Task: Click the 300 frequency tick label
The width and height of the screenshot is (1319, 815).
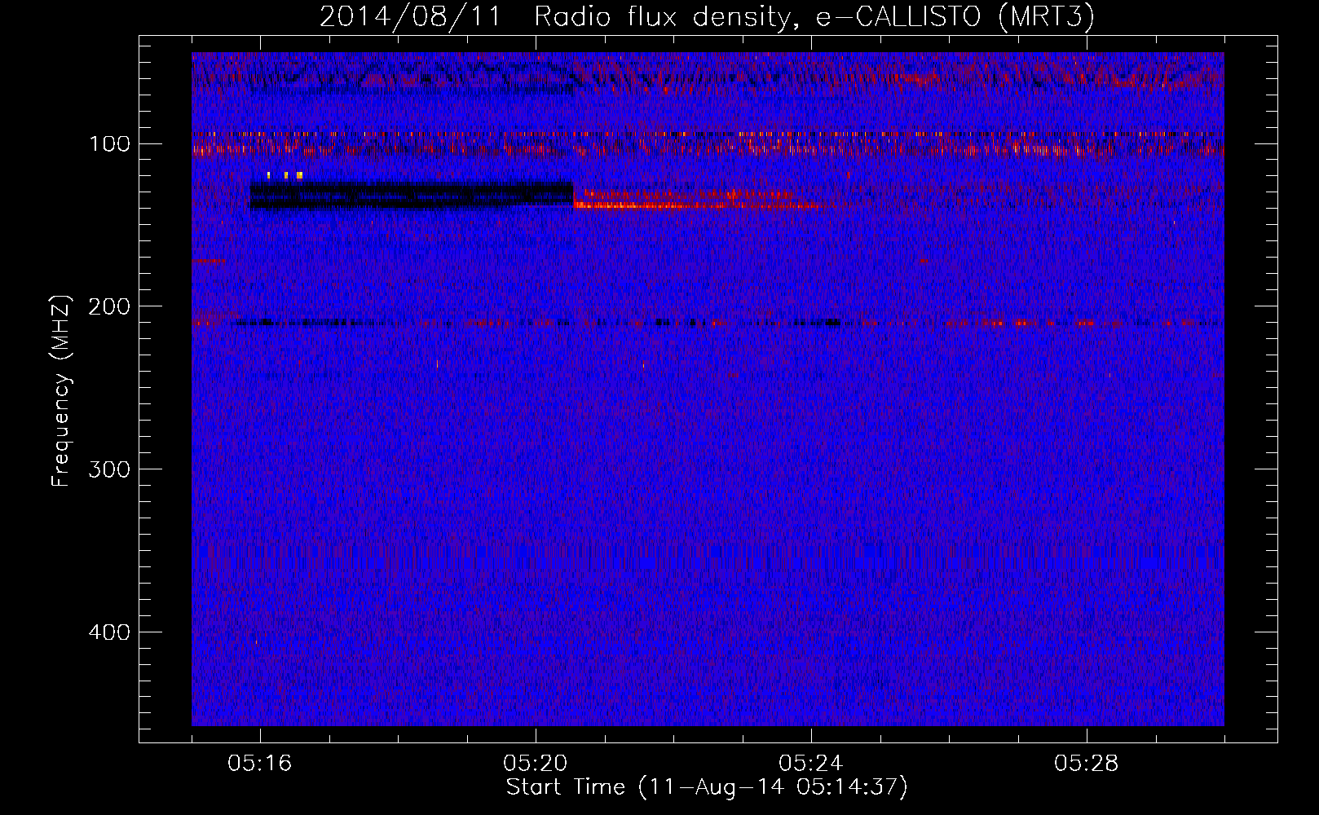Action: (109, 469)
